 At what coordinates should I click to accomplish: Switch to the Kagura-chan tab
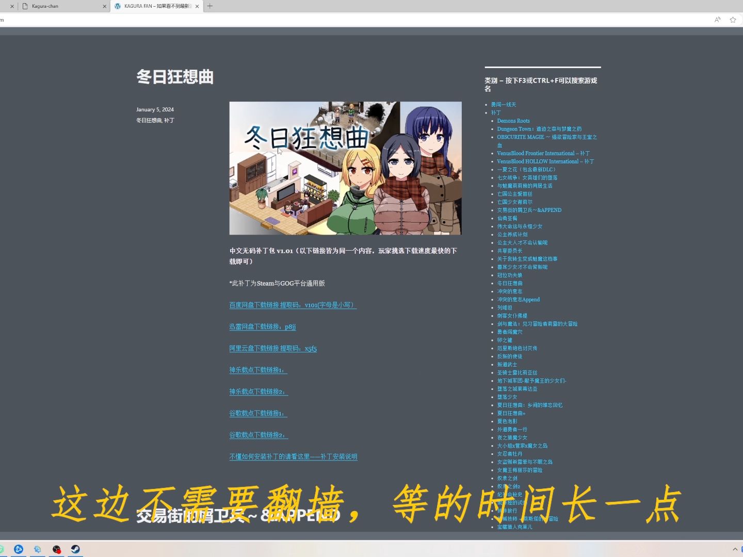click(x=63, y=6)
